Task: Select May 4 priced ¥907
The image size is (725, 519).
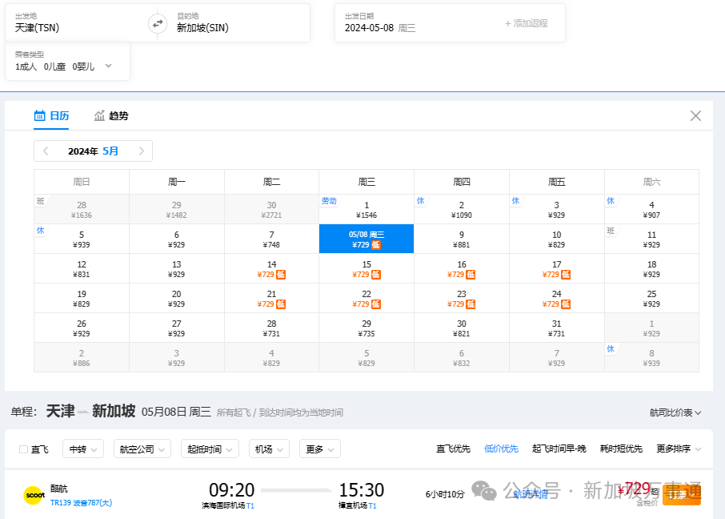Action: tap(651, 209)
